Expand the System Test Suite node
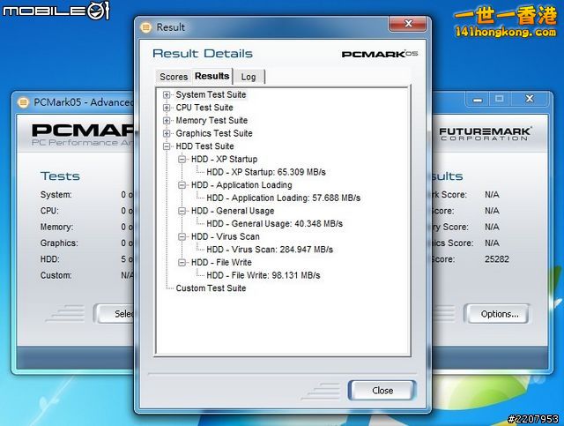 click(x=167, y=94)
